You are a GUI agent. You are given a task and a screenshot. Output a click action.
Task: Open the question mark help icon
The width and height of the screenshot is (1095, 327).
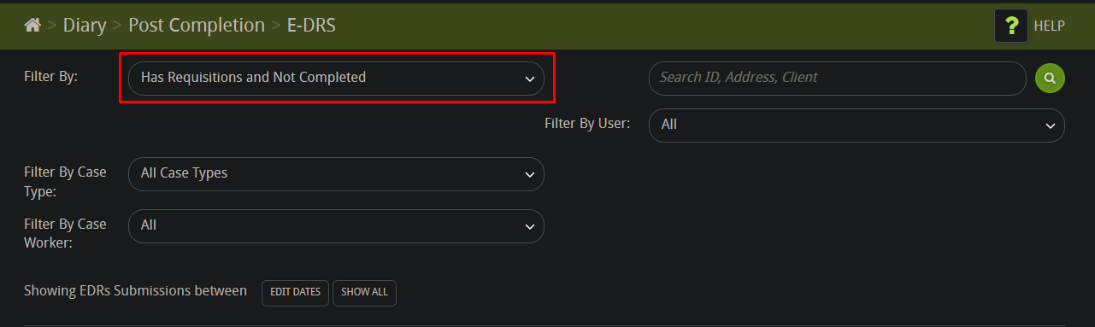(x=1011, y=26)
